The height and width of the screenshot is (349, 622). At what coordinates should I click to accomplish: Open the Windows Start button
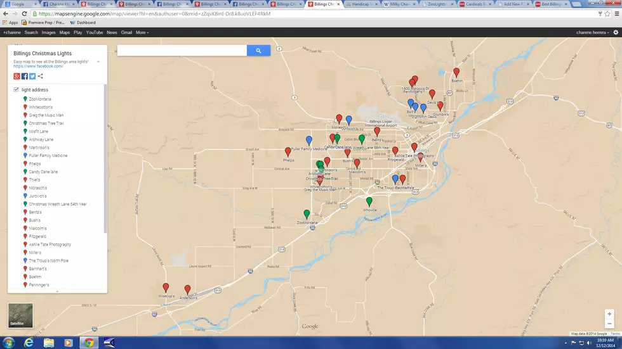pyautogui.click(x=9, y=343)
